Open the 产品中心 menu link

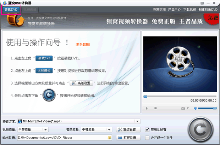coord(174,10)
